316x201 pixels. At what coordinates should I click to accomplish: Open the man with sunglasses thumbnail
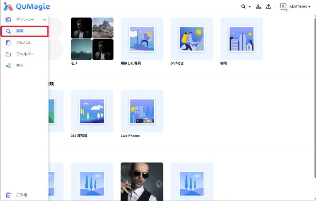142,181
